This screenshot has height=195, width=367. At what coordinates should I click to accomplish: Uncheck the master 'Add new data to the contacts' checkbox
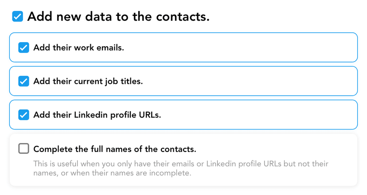[17, 17]
